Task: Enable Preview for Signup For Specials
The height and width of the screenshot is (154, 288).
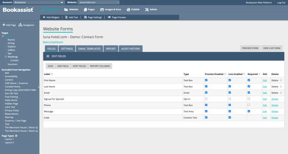Action: click(206, 99)
